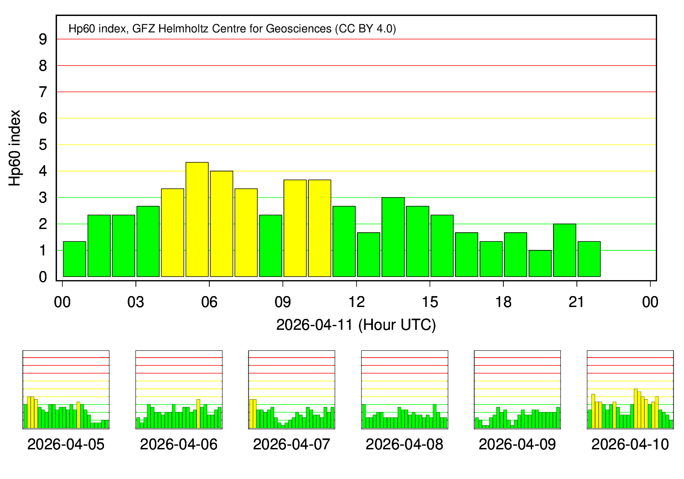The image size is (684, 479).
Task: Select the yellow bar starting at hour 06
Action: pos(222,224)
